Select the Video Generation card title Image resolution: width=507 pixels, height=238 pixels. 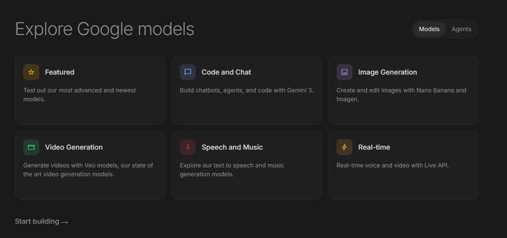tap(74, 147)
